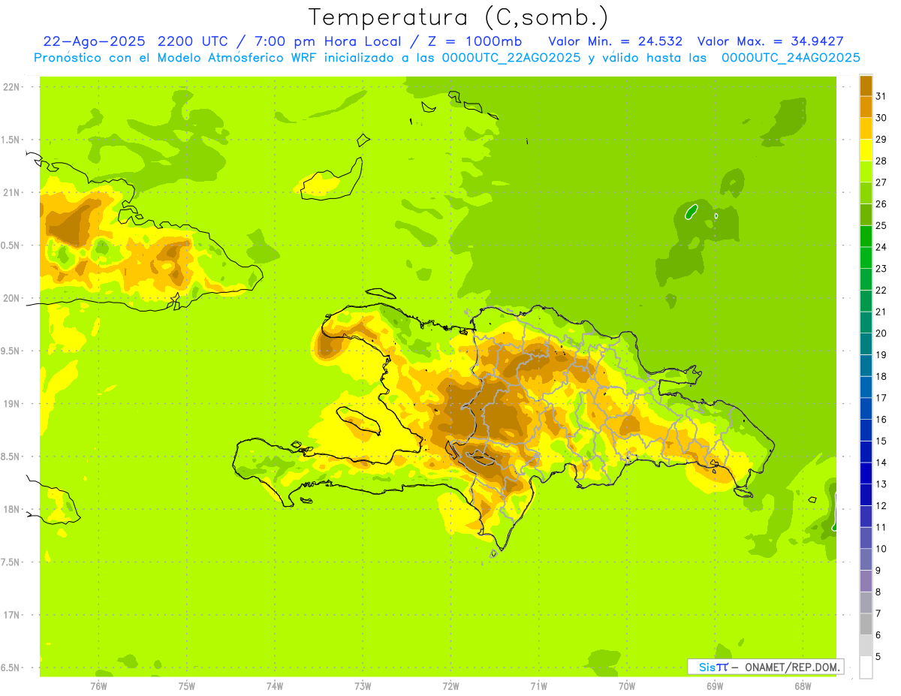This screenshot has width=901, height=696.
Task: Click the gray legend swatch between 6 and 7
Action: click(x=866, y=624)
